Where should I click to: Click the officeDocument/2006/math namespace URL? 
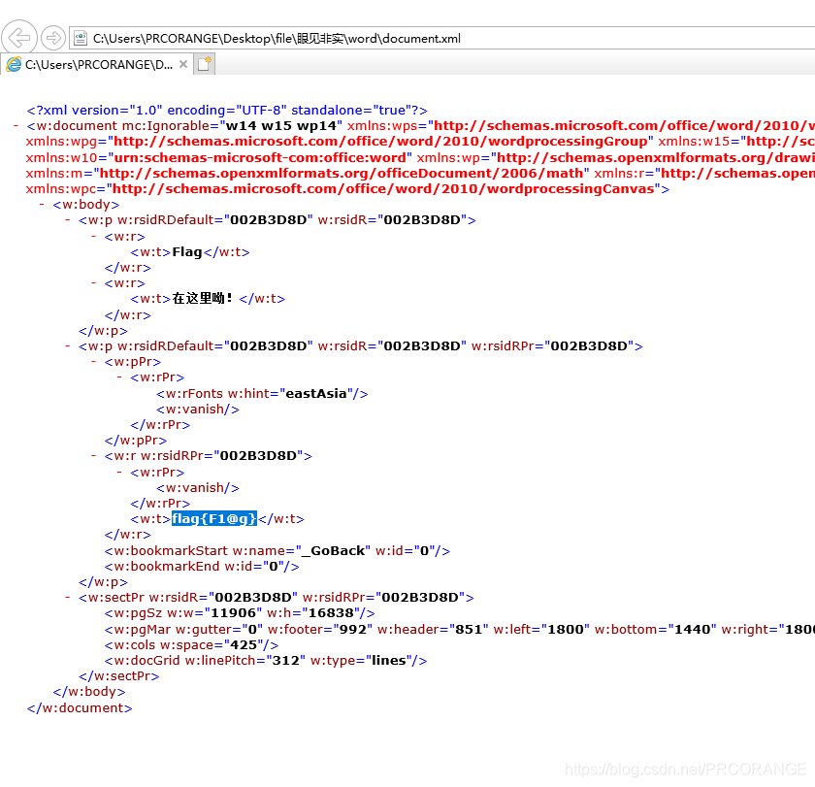point(342,173)
